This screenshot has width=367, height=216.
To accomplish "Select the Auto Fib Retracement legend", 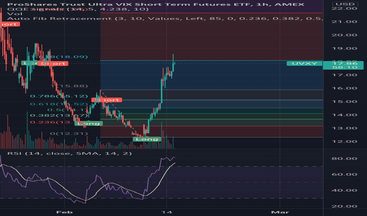I will pos(165,18).
